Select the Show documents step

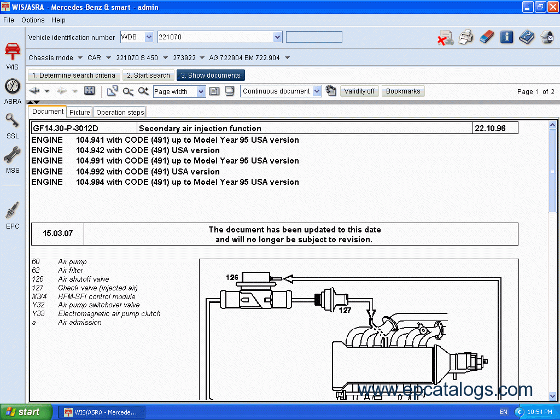[211, 75]
